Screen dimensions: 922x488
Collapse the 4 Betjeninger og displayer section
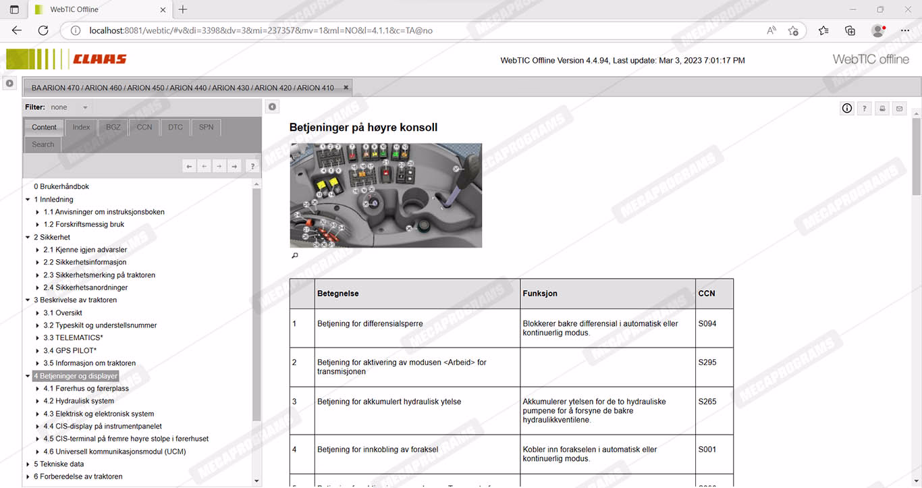28,376
